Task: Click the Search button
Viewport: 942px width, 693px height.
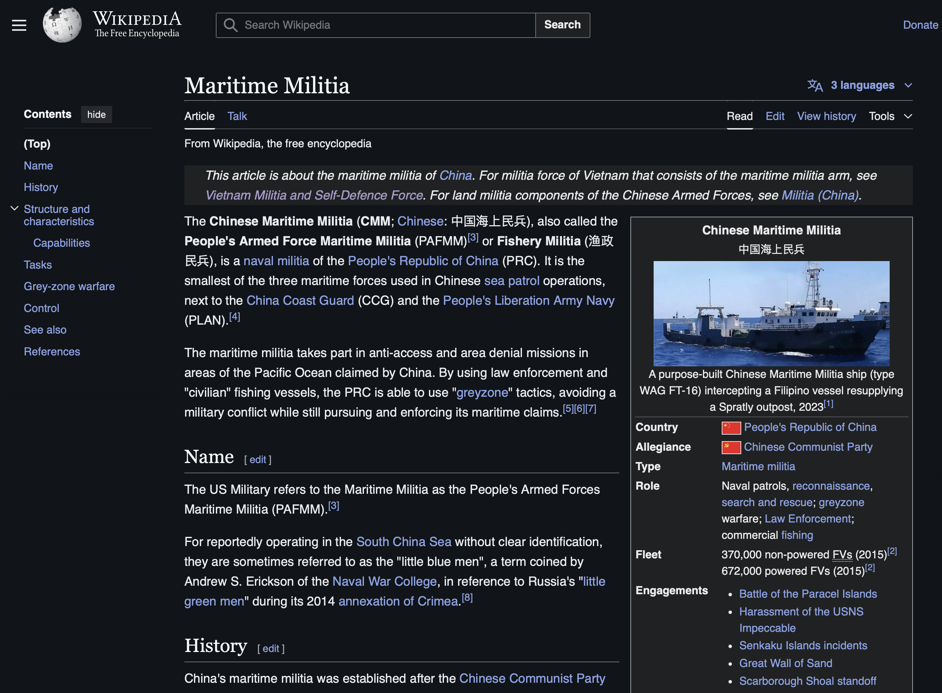Action: click(x=562, y=25)
